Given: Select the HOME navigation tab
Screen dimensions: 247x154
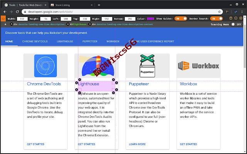Looking at the screenshot, I should click(9, 42).
